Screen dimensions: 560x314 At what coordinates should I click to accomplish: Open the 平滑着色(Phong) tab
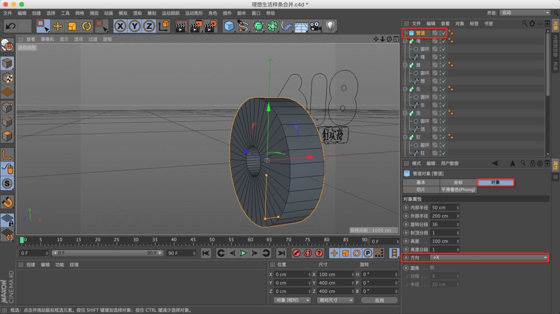458,190
